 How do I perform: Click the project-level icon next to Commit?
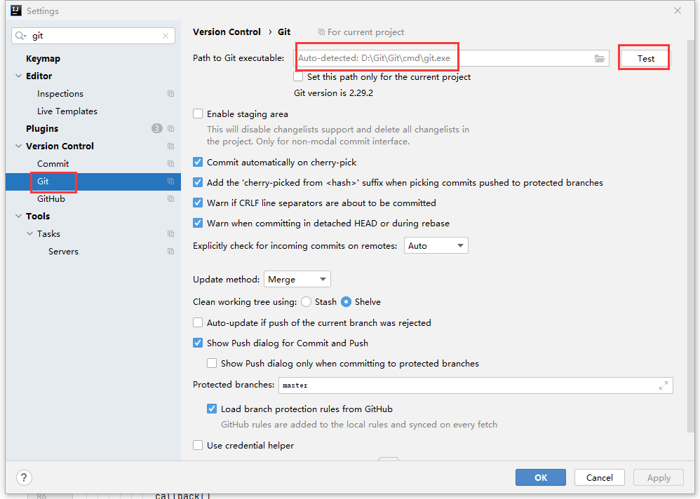coord(170,164)
